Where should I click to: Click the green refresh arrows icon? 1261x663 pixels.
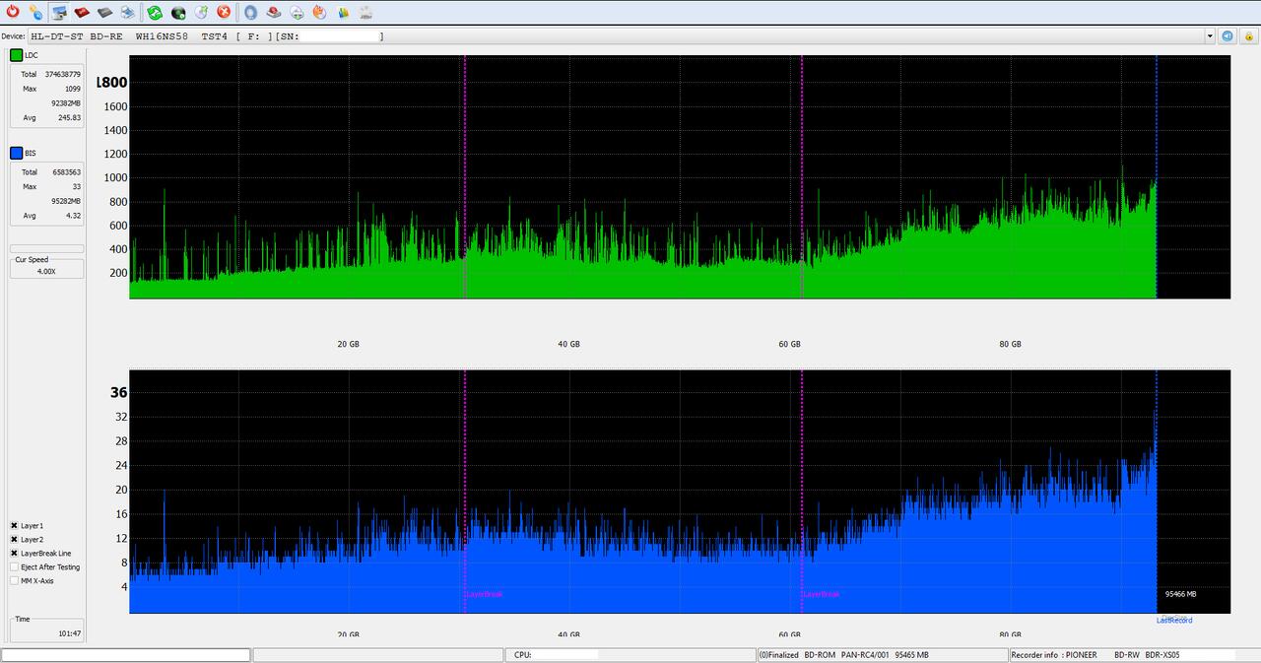155,12
